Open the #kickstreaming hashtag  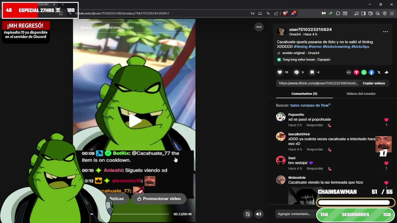pos(336,46)
